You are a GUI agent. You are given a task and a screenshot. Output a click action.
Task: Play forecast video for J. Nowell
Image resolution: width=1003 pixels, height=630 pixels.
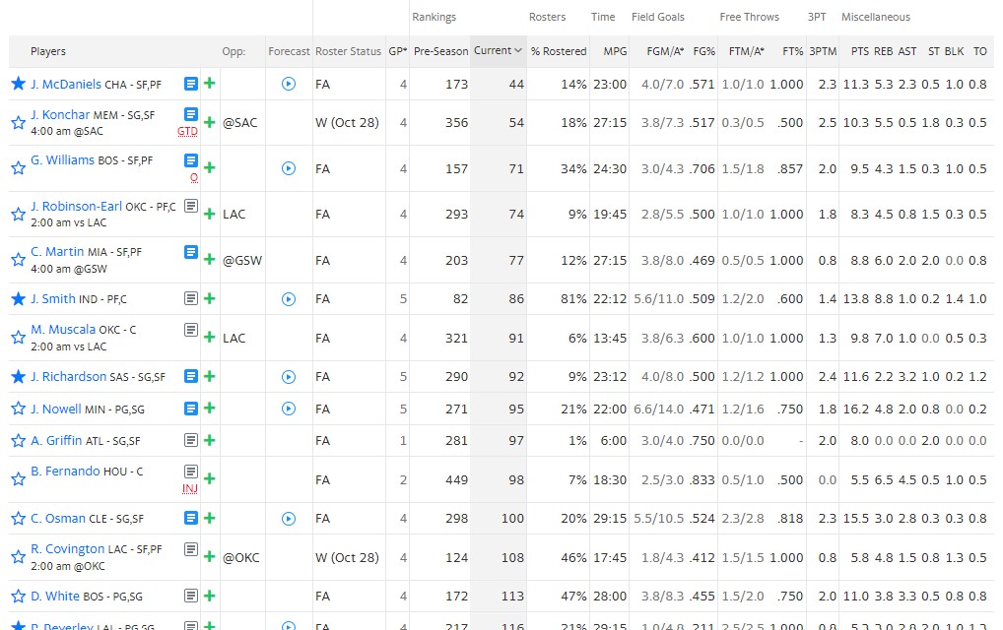click(x=288, y=409)
